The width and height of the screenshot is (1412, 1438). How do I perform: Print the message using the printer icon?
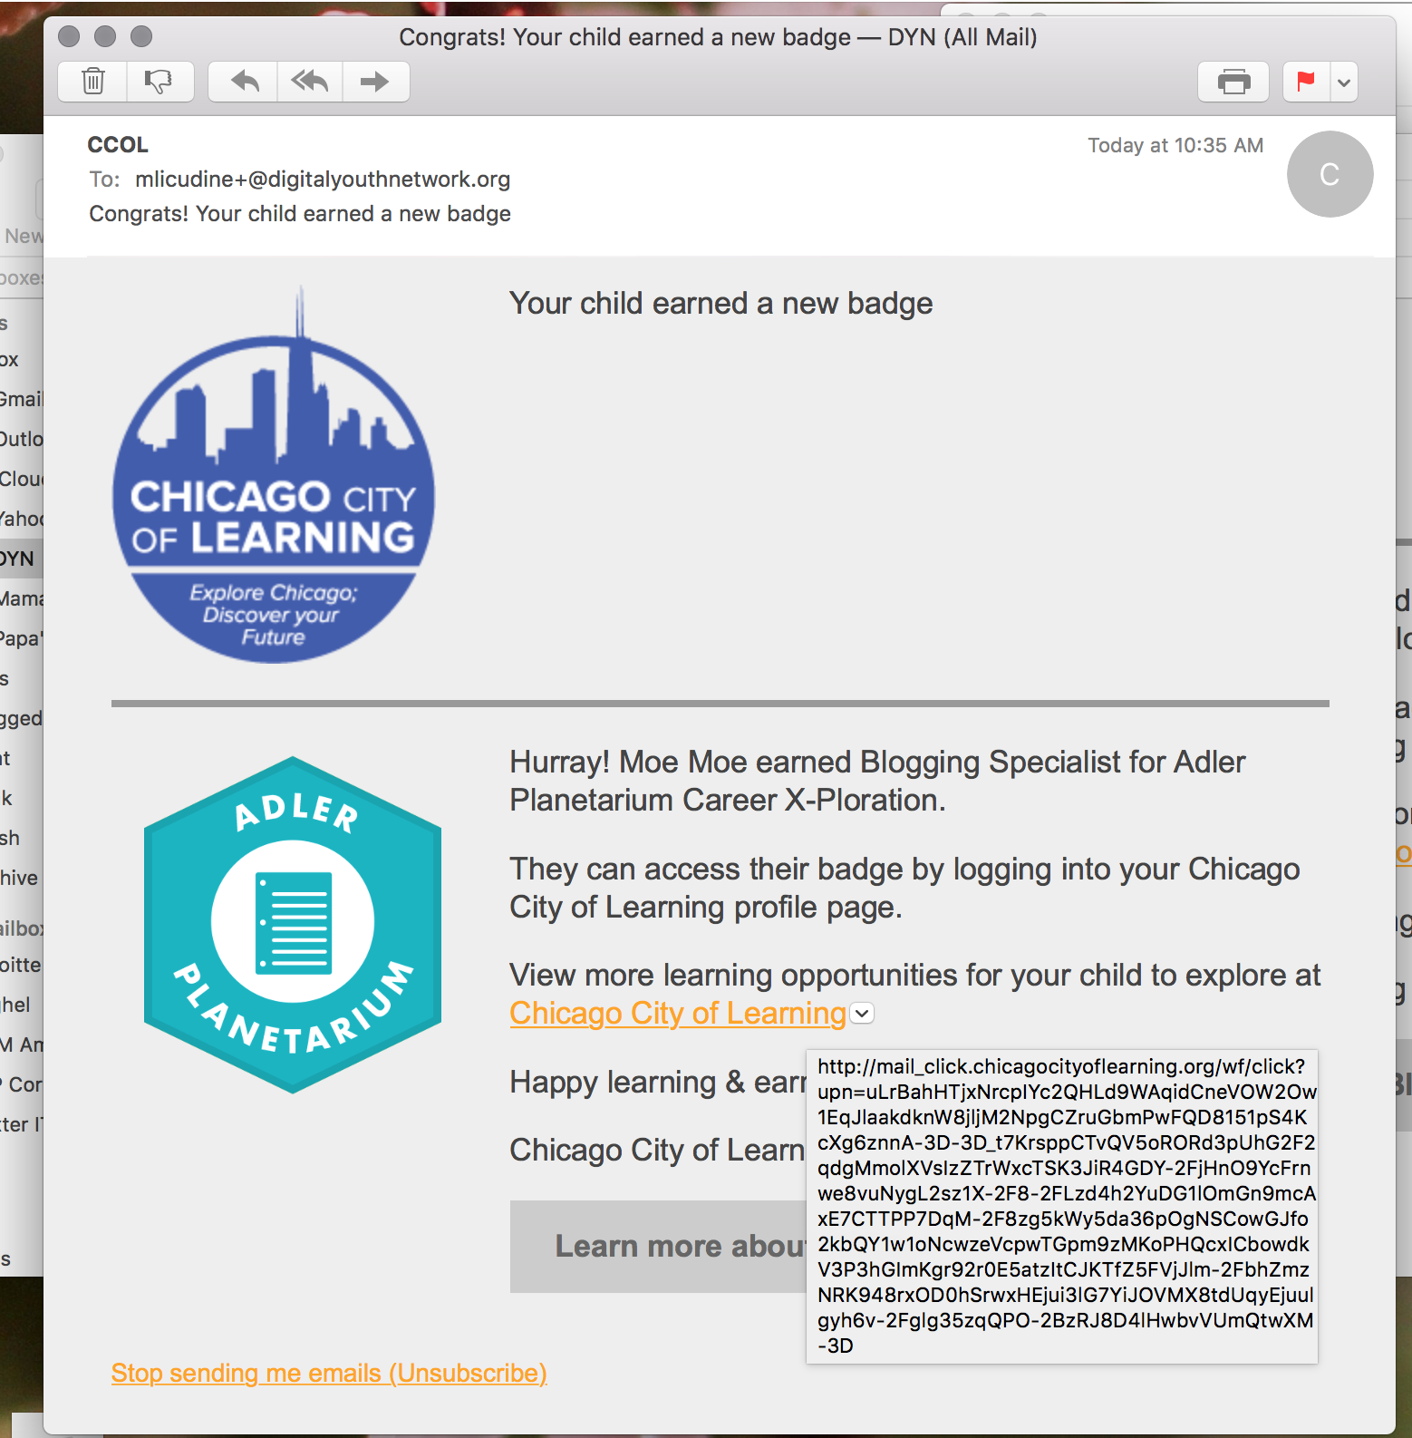[1233, 83]
